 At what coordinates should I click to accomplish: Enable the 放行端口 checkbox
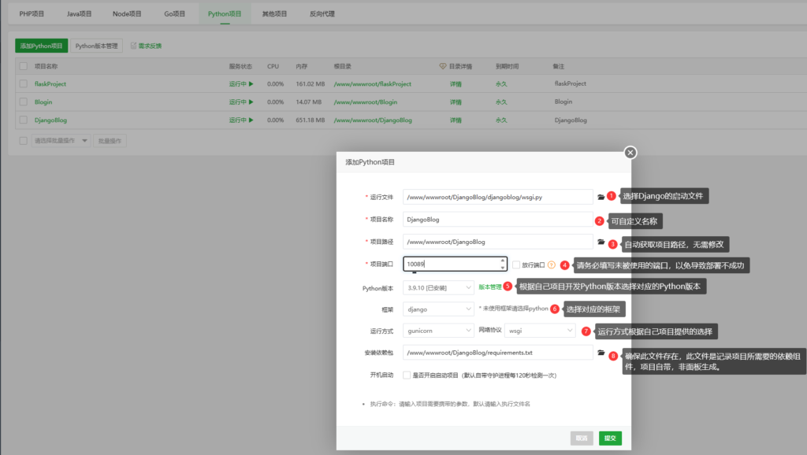(515, 264)
